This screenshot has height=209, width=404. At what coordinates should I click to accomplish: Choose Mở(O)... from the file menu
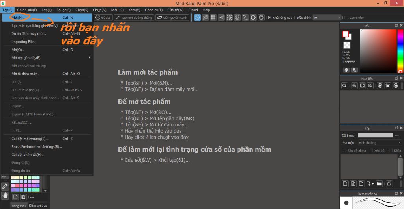[x=47, y=50]
